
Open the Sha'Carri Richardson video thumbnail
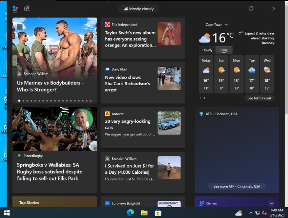[169, 78]
